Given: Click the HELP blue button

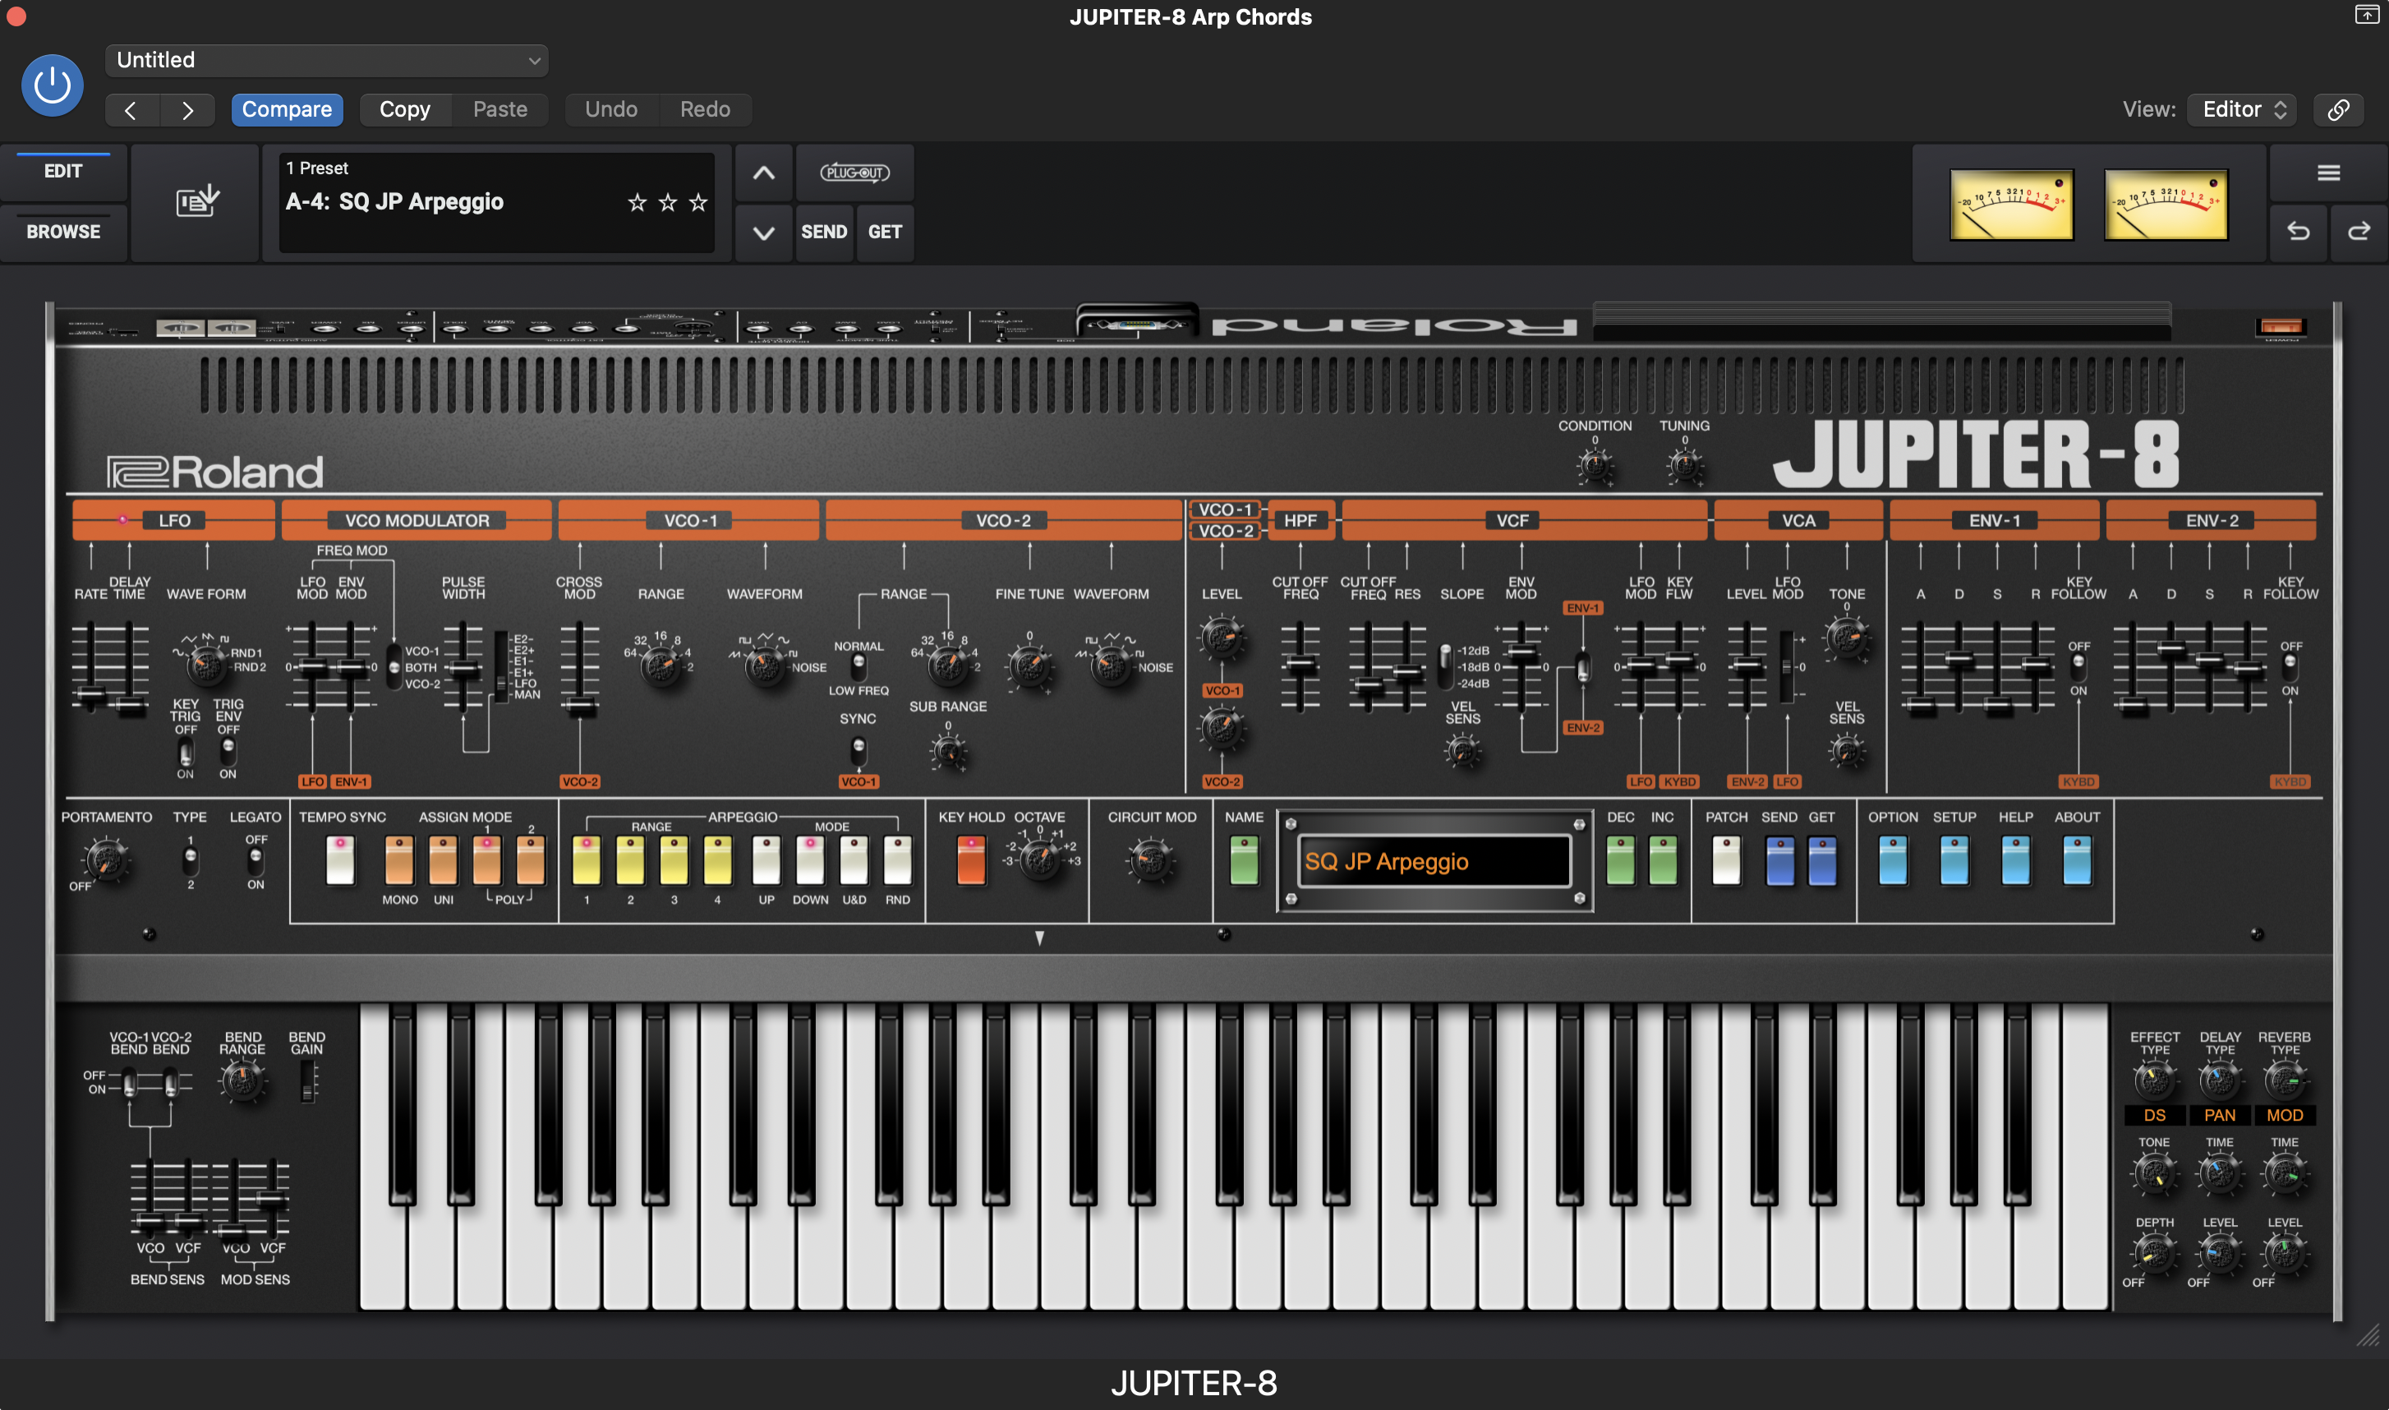Looking at the screenshot, I should (2016, 859).
